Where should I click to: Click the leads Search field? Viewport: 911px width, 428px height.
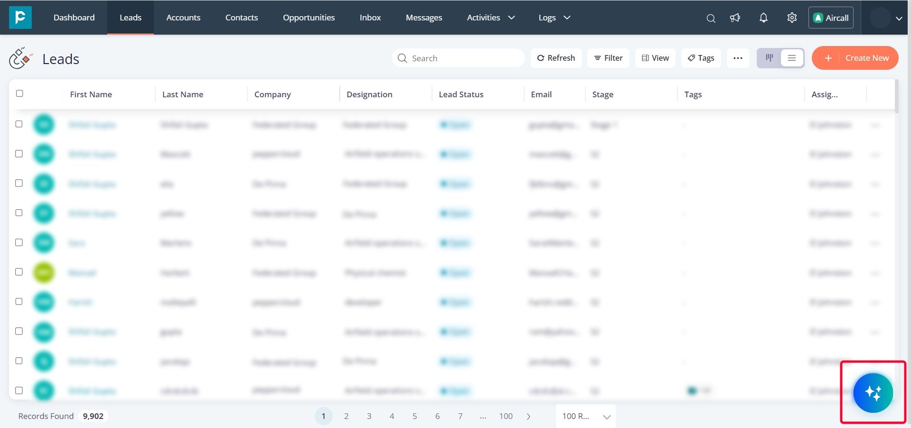[x=458, y=58]
